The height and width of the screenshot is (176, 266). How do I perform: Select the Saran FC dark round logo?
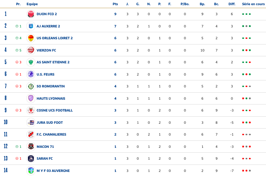[x=31, y=159]
